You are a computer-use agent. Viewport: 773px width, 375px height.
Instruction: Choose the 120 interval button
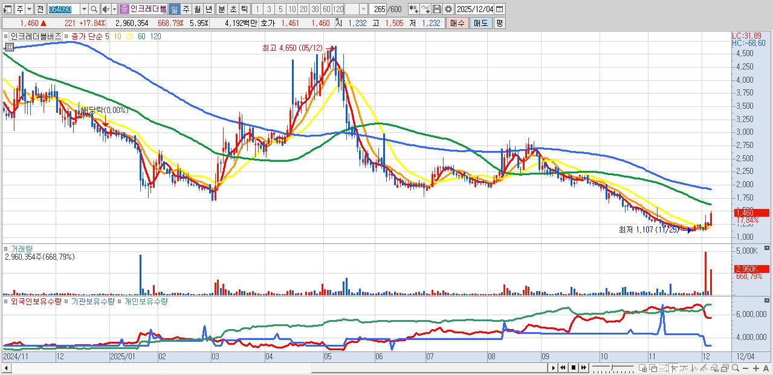coord(338,9)
